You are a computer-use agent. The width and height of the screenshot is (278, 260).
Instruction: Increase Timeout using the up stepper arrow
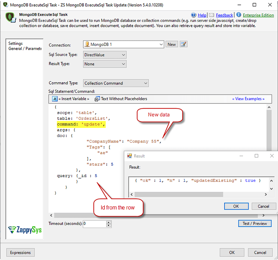coord(108,222)
